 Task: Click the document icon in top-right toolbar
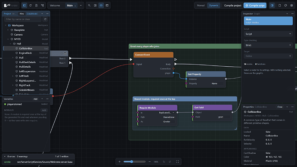point(280,6)
